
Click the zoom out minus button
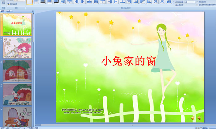click(209, 128)
